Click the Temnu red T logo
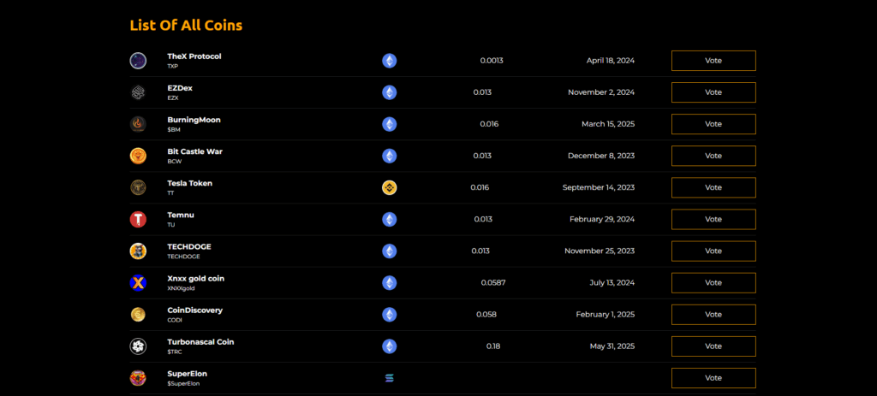877x396 pixels. coord(138,219)
